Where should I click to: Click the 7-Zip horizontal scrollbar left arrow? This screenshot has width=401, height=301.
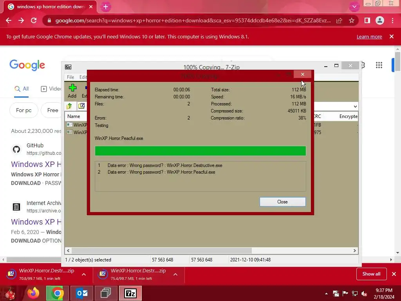pyautogui.click(x=68, y=250)
